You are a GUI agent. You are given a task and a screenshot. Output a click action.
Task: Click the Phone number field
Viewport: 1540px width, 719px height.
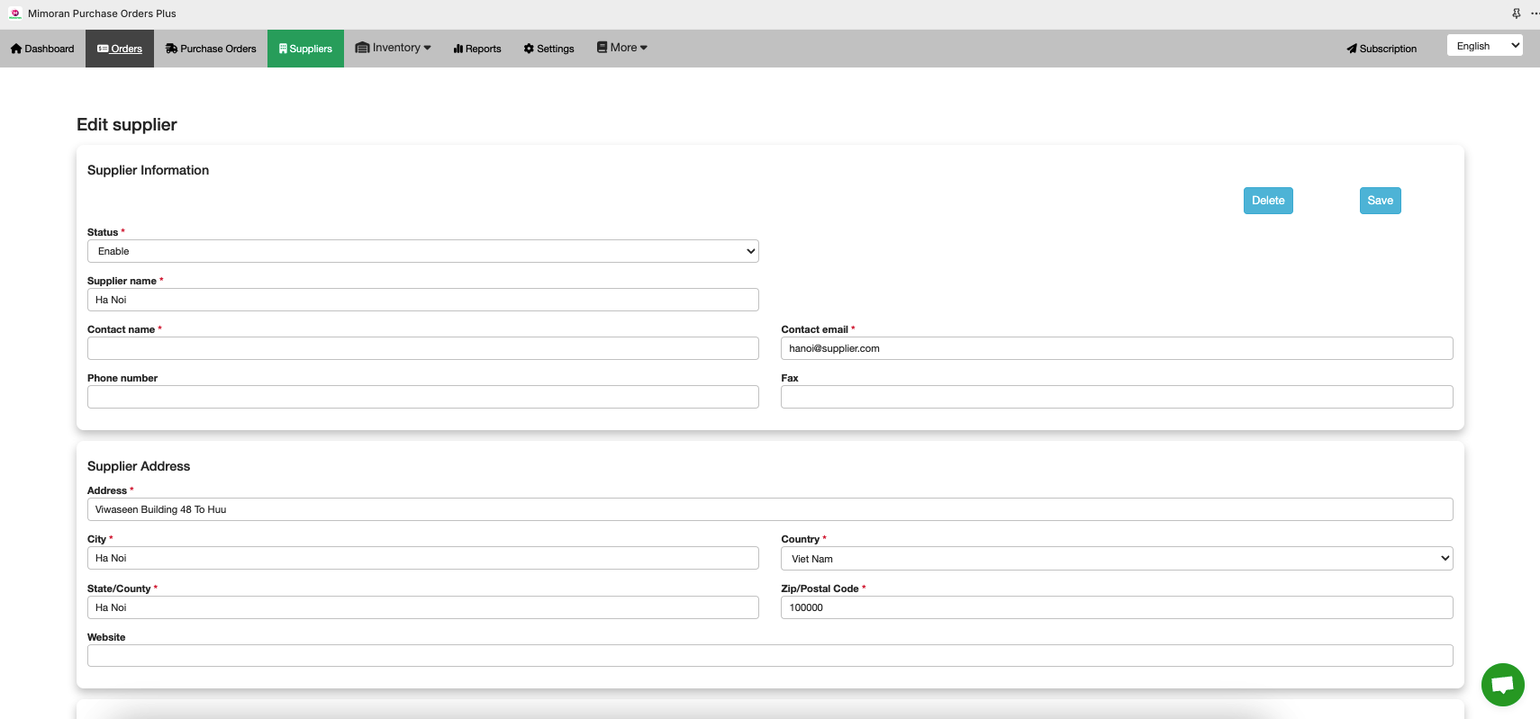click(422, 397)
